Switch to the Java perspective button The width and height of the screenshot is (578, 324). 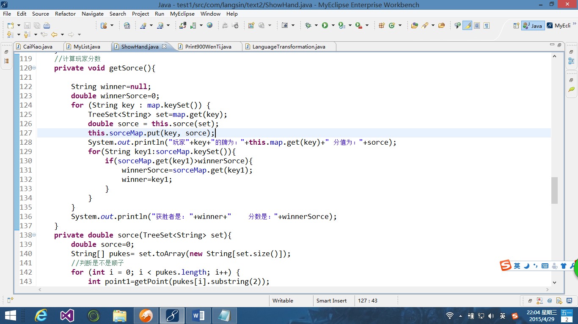pos(533,25)
